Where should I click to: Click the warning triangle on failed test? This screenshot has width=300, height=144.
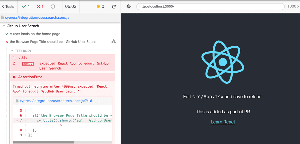click(113, 42)
